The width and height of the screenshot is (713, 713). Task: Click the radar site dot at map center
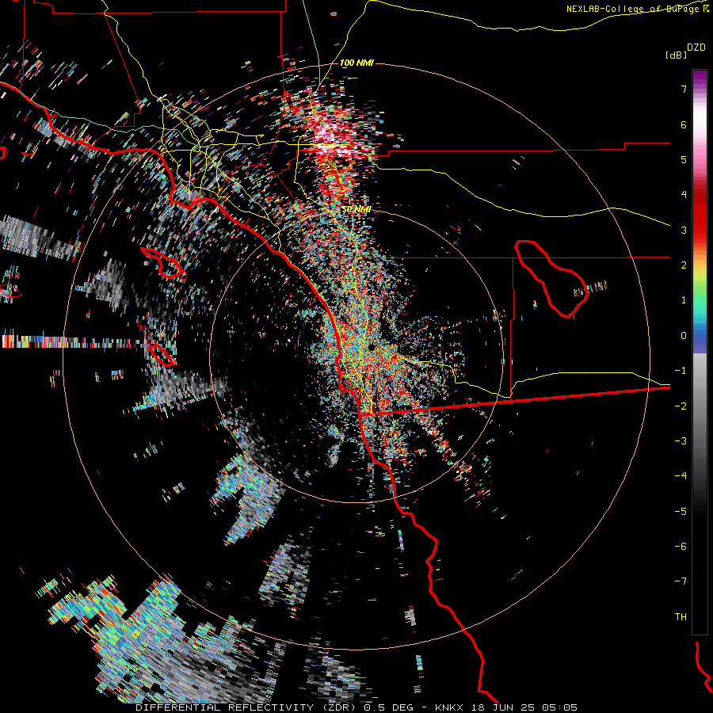pyautogui.click(x=372, y=348)
